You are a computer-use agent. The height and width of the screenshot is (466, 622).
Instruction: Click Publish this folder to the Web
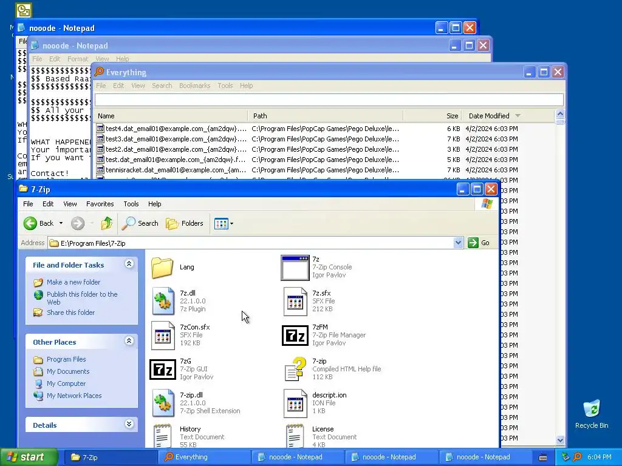tap(82, 298)
